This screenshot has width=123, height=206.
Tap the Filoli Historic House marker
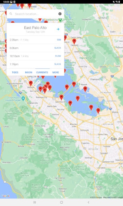23,99
